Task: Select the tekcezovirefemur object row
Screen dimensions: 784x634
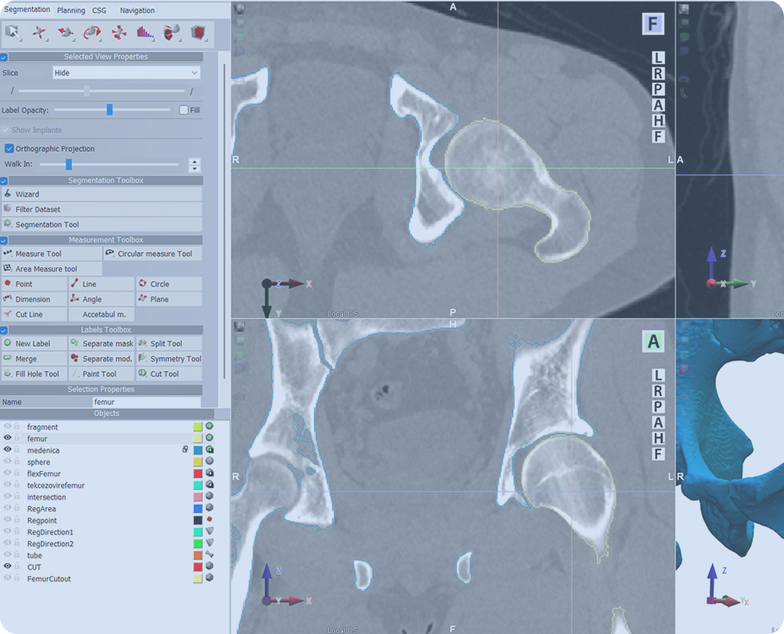Action: 109,485
